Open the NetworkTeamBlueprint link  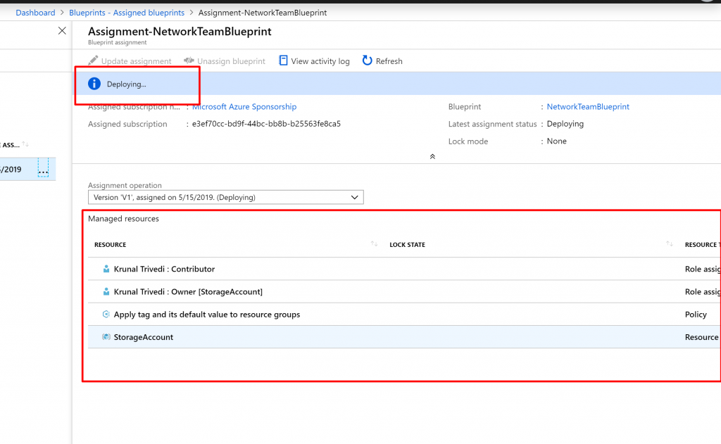coord(588,107)
